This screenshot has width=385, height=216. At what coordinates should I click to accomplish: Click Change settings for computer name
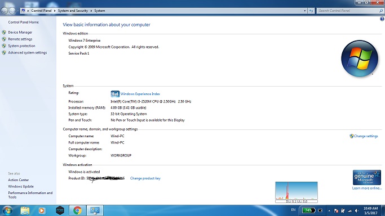pos(366,136)
